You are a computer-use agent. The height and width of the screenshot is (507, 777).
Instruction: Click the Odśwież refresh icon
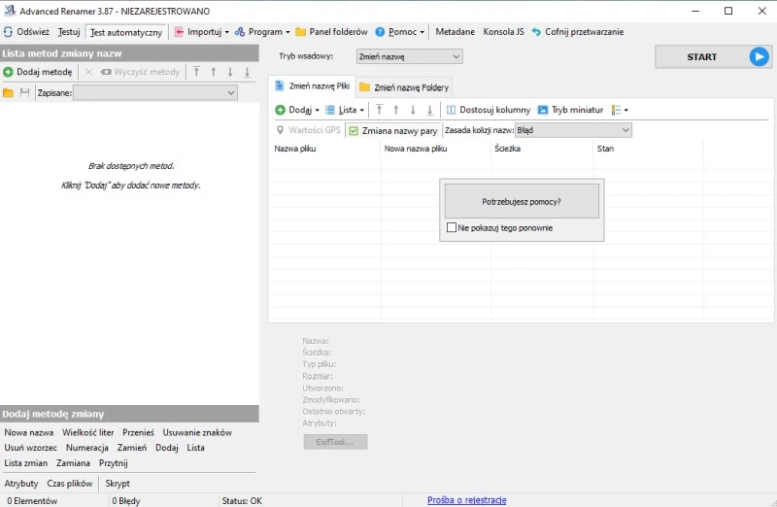coord(9,32)
